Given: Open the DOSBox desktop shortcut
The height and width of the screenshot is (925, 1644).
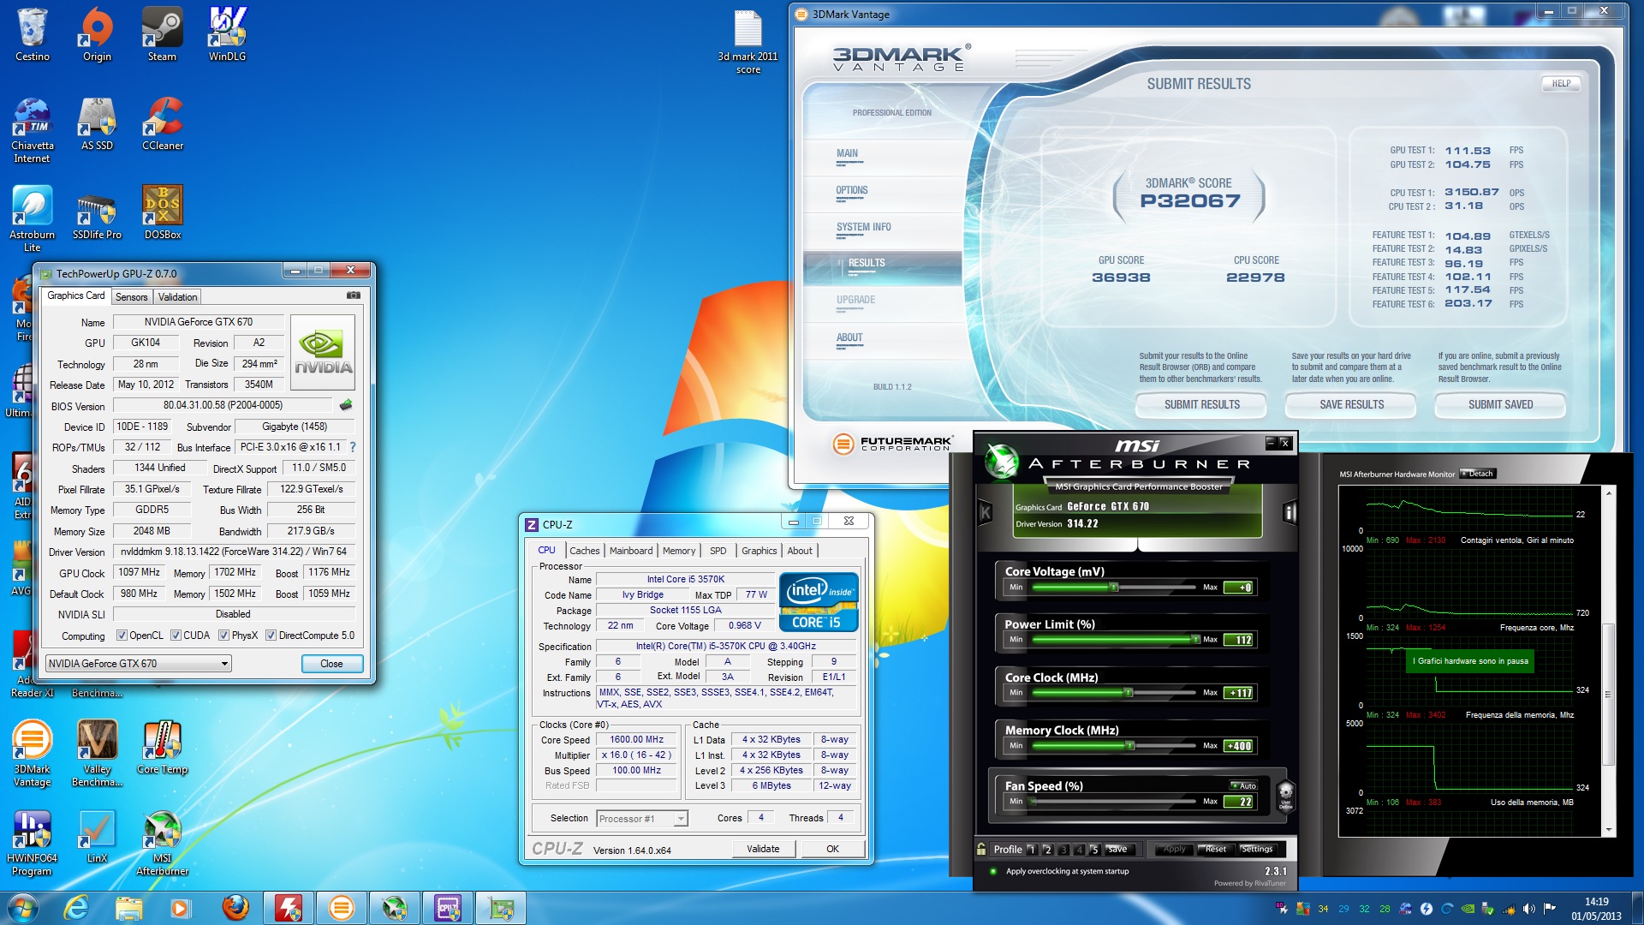Looking at the screenshot, I should tap(163, 212).
